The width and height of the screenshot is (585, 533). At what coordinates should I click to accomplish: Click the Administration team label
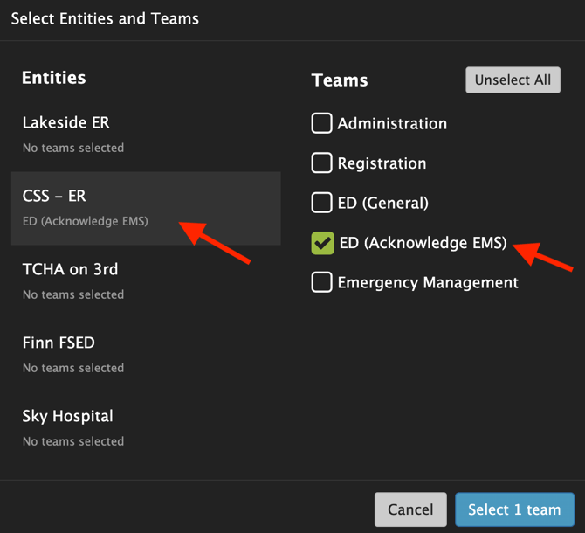pos(392,124)
